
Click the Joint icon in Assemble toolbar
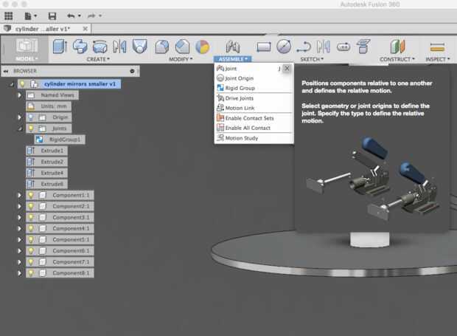click(233, 47)
